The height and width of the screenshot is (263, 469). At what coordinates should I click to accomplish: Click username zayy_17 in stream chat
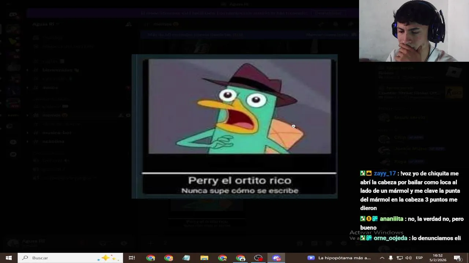(x=385, y=174)
